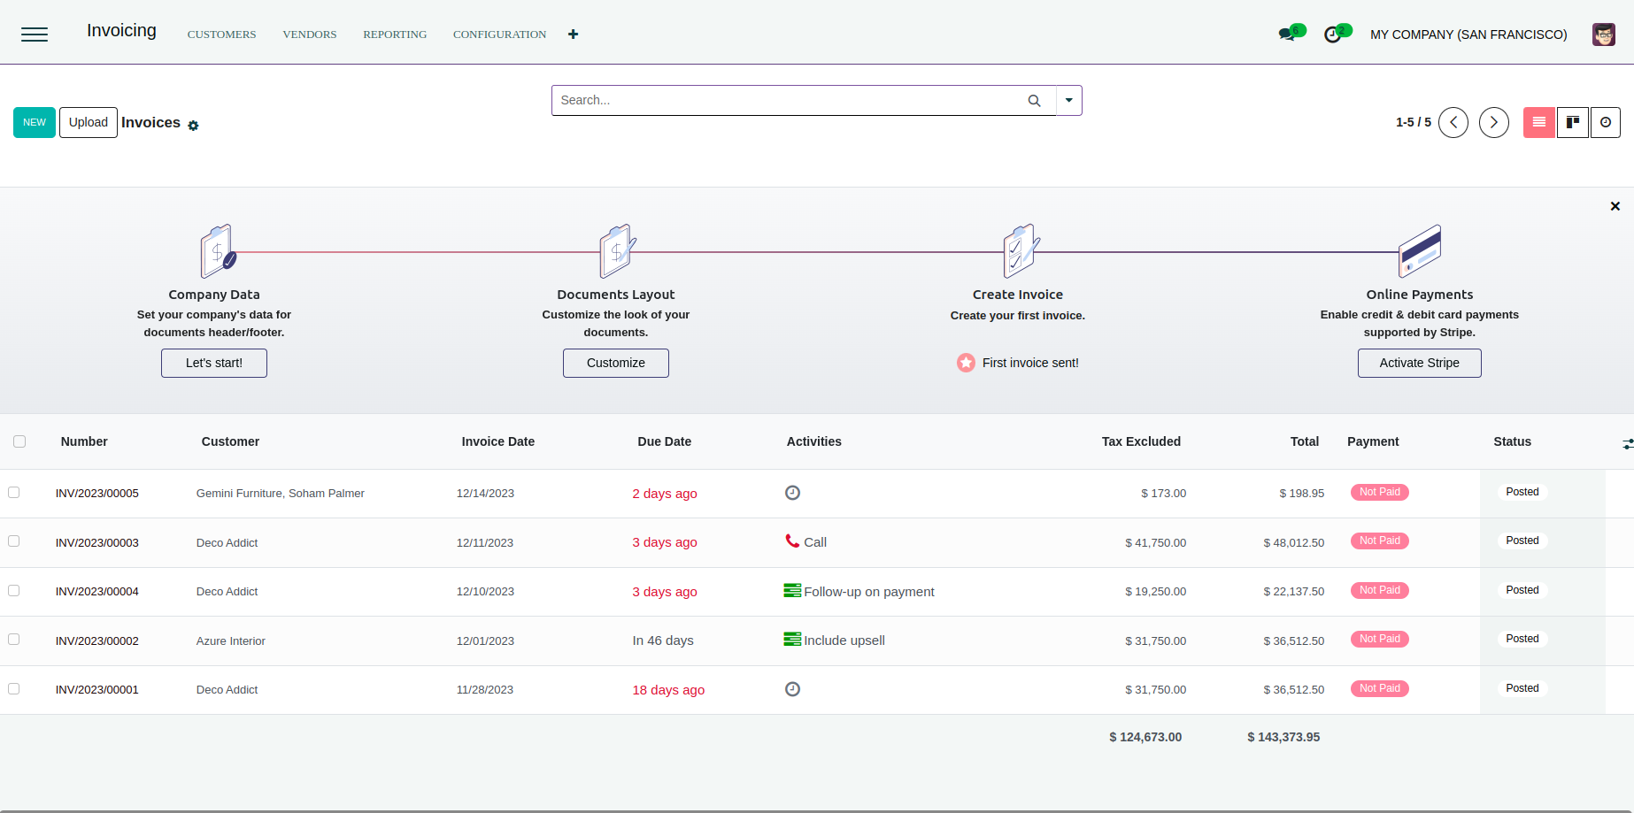Viewport: 1634px width, 813px height.
Task: Click the gear icon next to Invoices
Action: tap(193, 126)
